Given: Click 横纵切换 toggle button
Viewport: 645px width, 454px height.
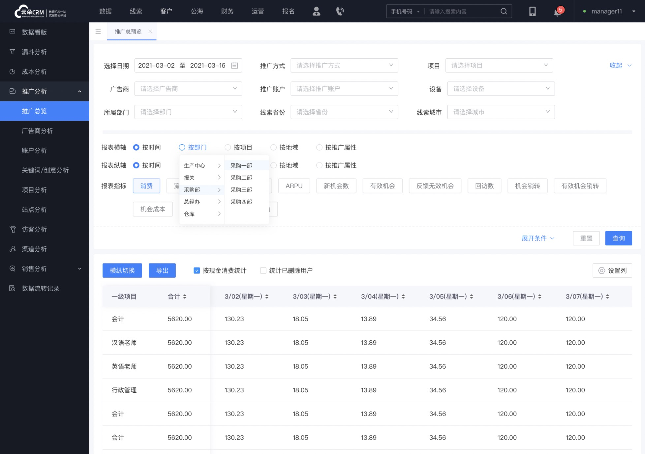Looking at the screenshot, I should pyautogui.click(x=122, y=271).
